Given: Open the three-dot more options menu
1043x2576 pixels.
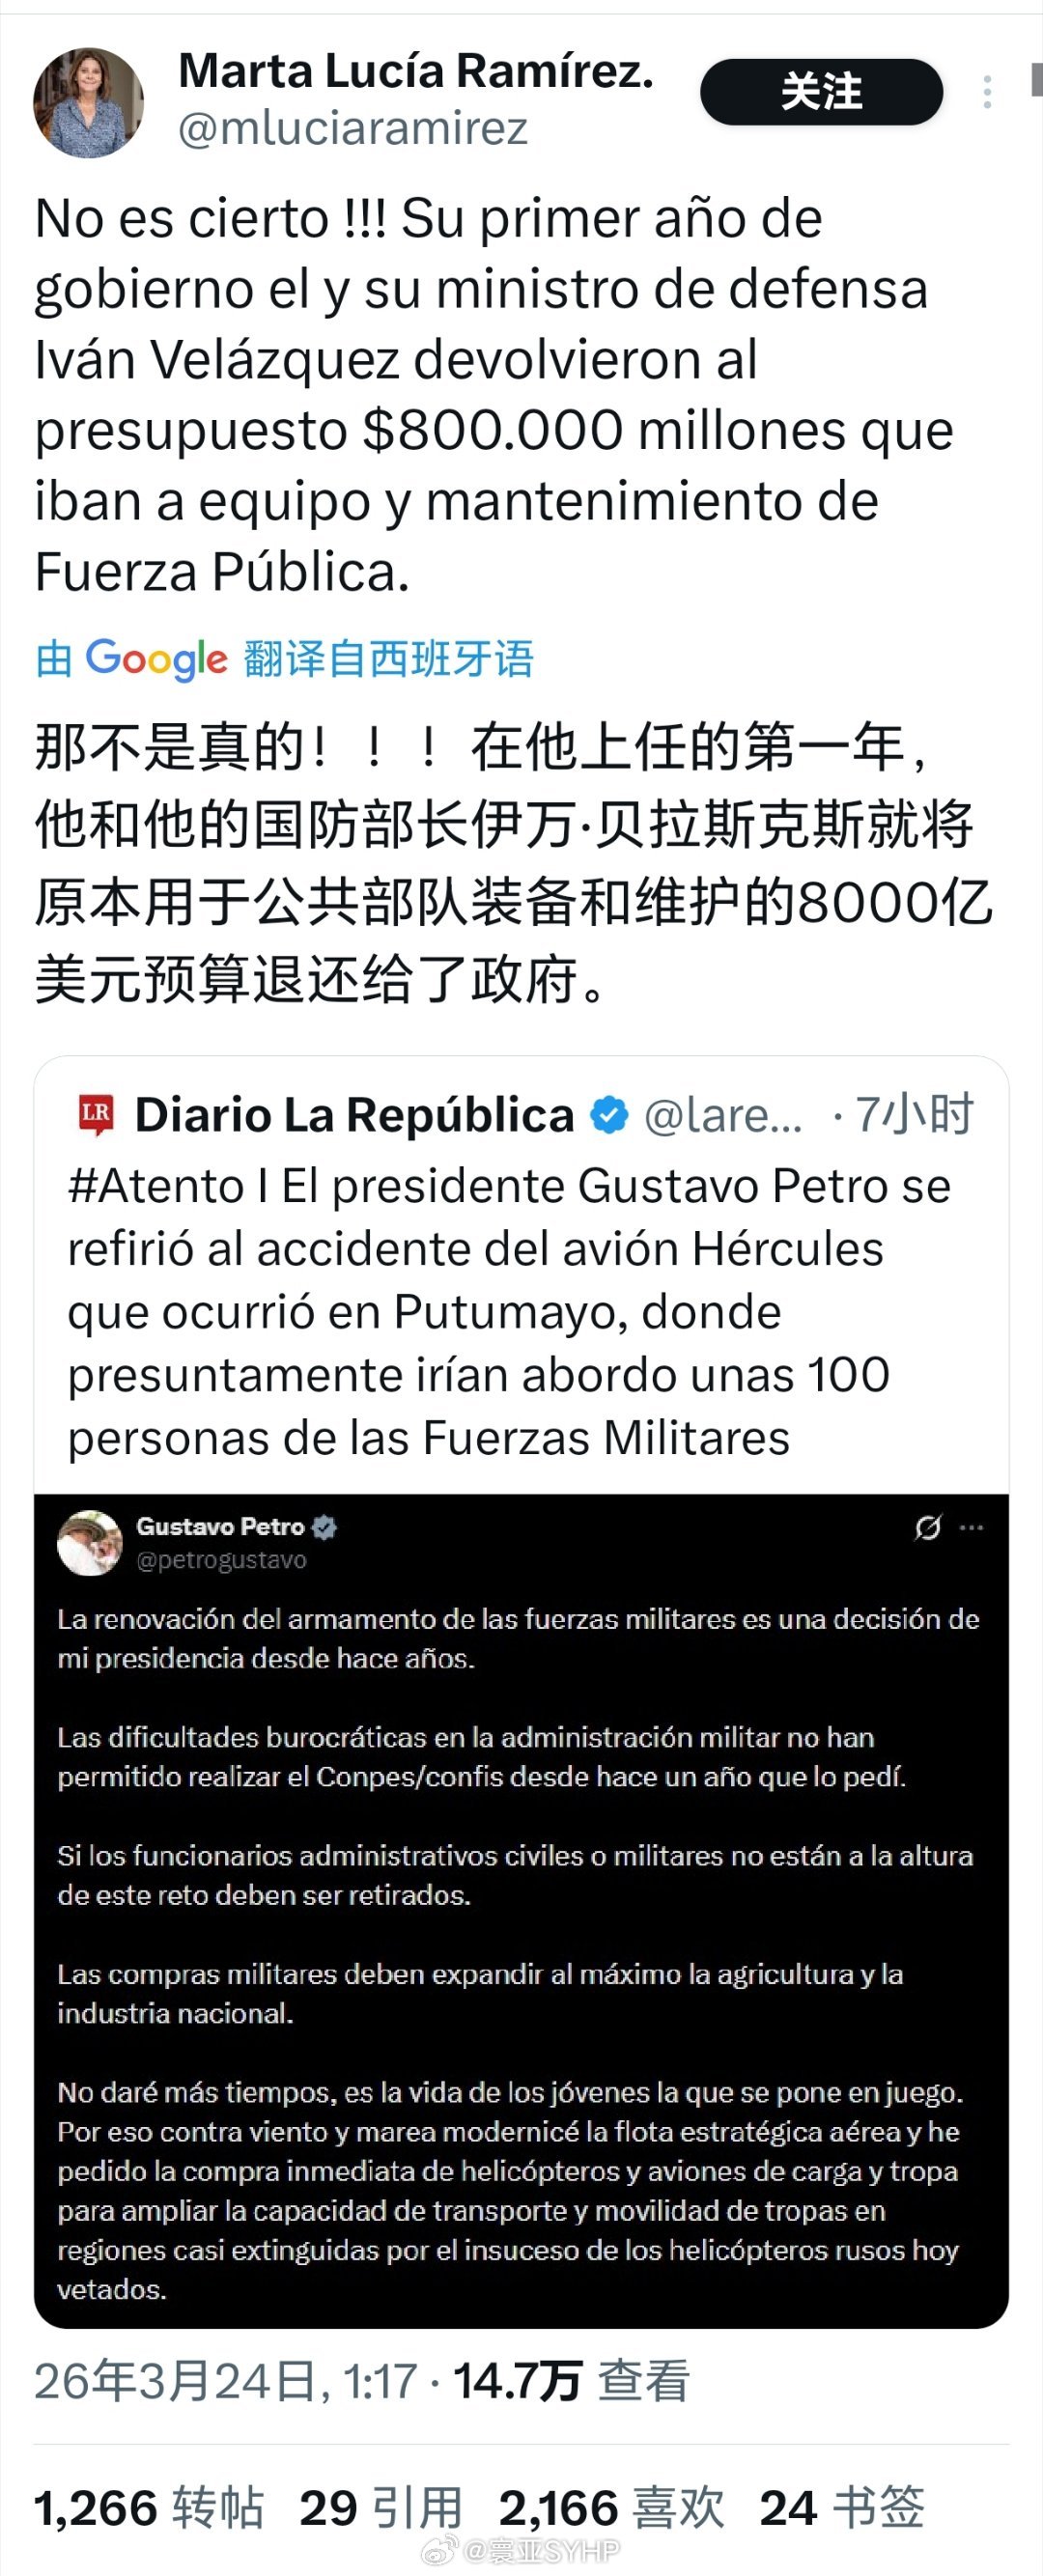Looking at the screenshot, I should pos(987,92).
